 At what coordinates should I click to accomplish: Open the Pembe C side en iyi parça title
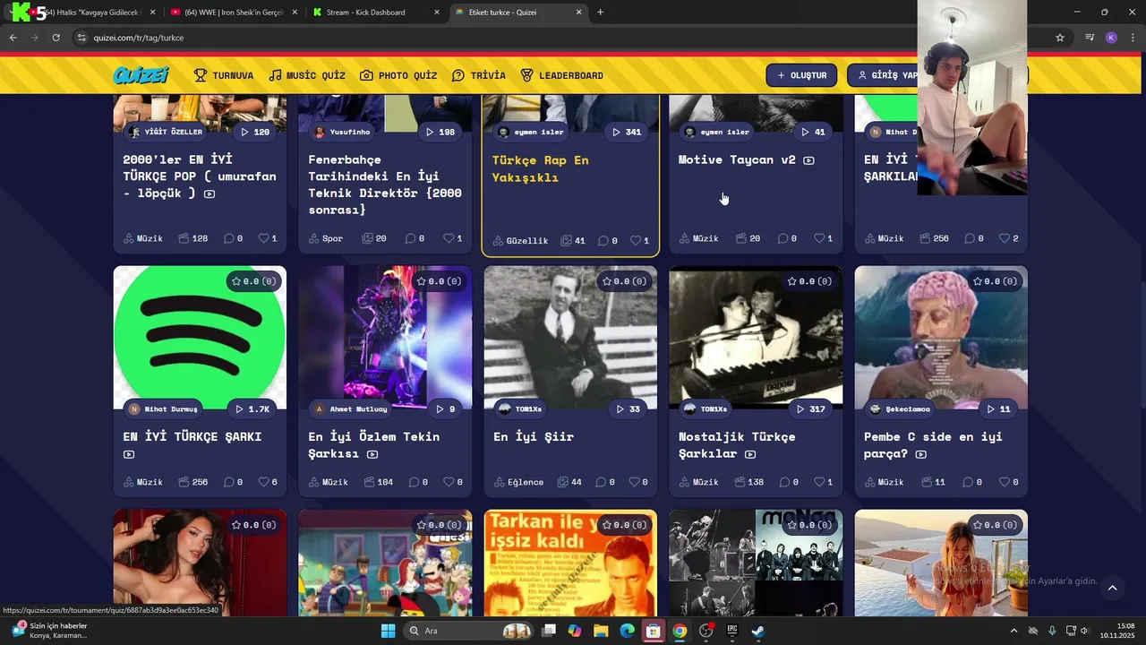(933, 445)
